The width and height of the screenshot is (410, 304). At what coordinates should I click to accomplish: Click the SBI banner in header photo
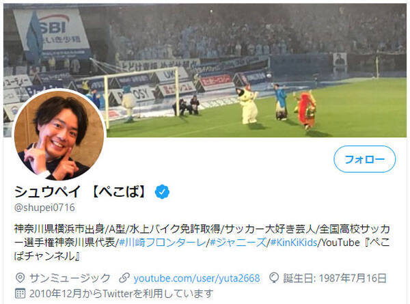[52, 29]
